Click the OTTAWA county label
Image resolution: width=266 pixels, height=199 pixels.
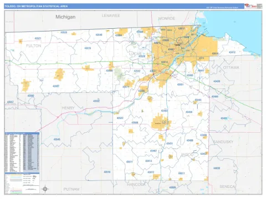[x=231, y=67]
